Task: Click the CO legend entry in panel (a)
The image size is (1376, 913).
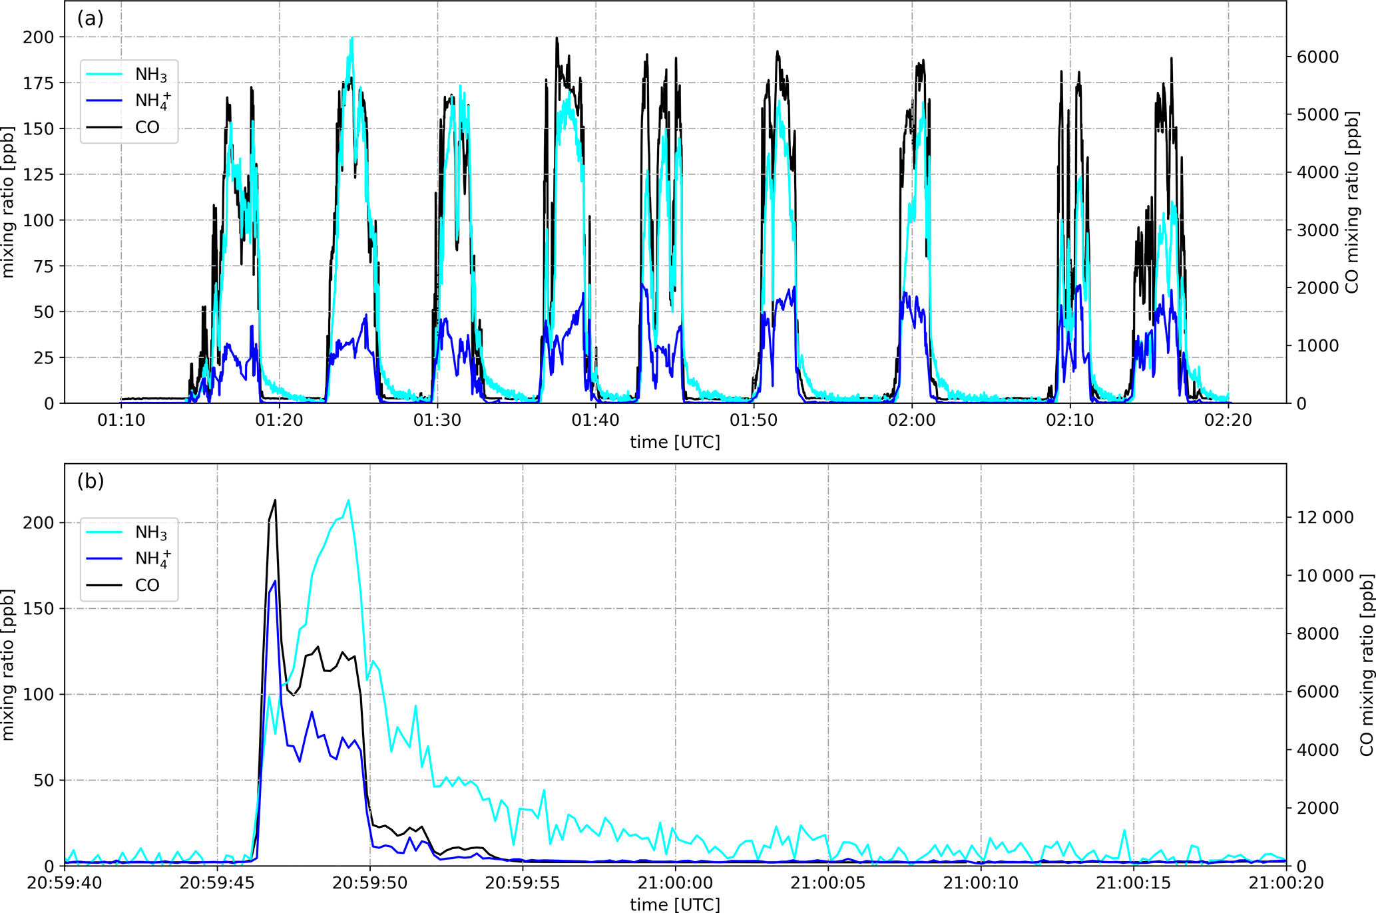Action: pyautogui.click(x=147, y=127)
